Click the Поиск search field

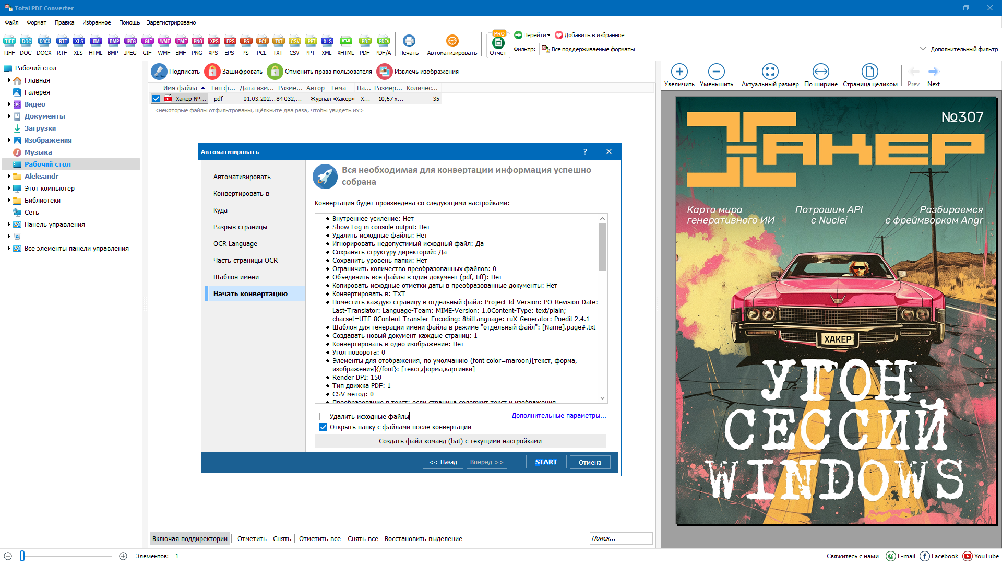[621, 538]
